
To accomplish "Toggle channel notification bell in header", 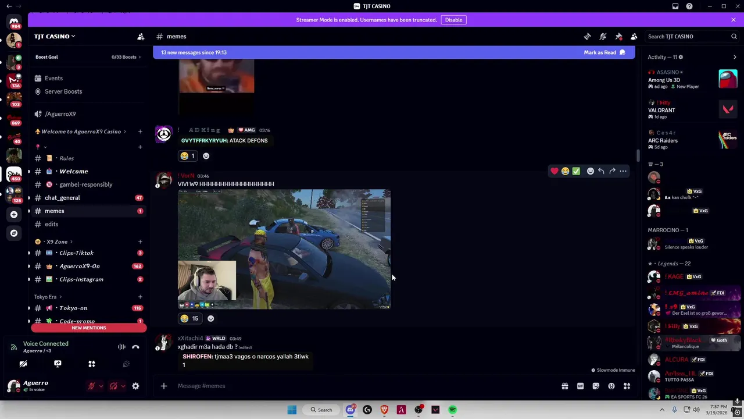I will click(x=603, y=37).
